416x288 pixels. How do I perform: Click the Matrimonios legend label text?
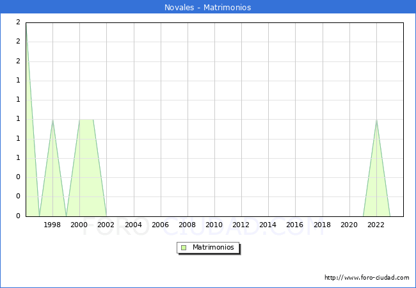coord(213,247)
